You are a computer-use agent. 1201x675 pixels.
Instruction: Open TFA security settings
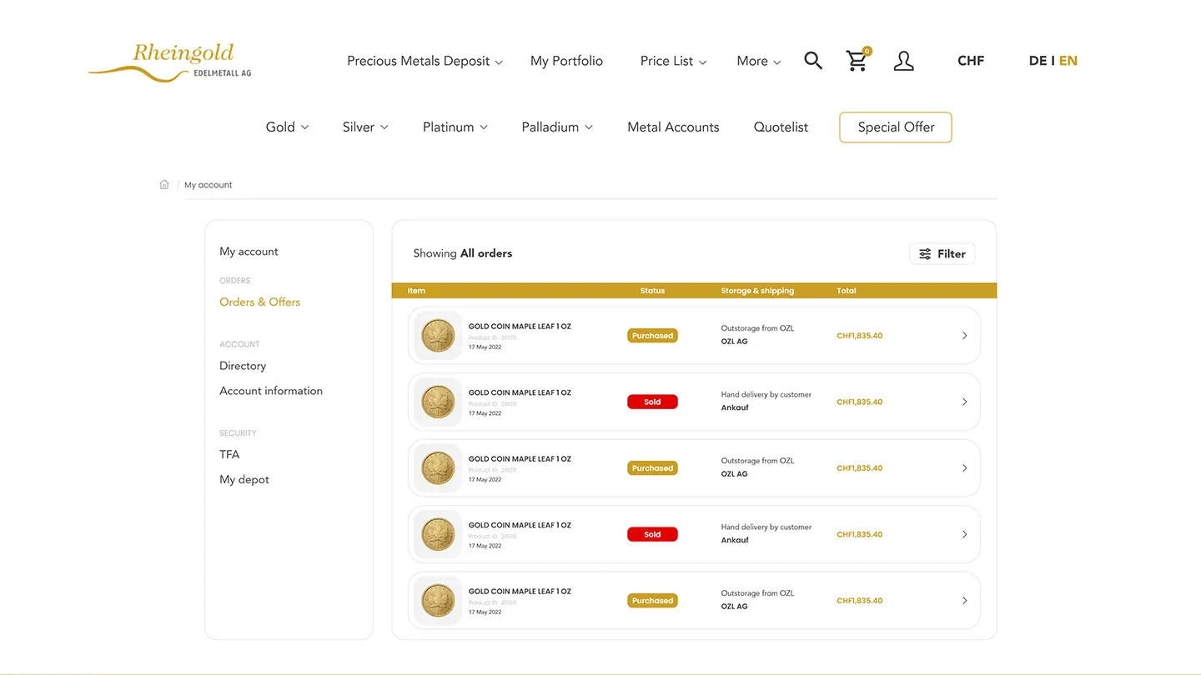pos(229,454)
